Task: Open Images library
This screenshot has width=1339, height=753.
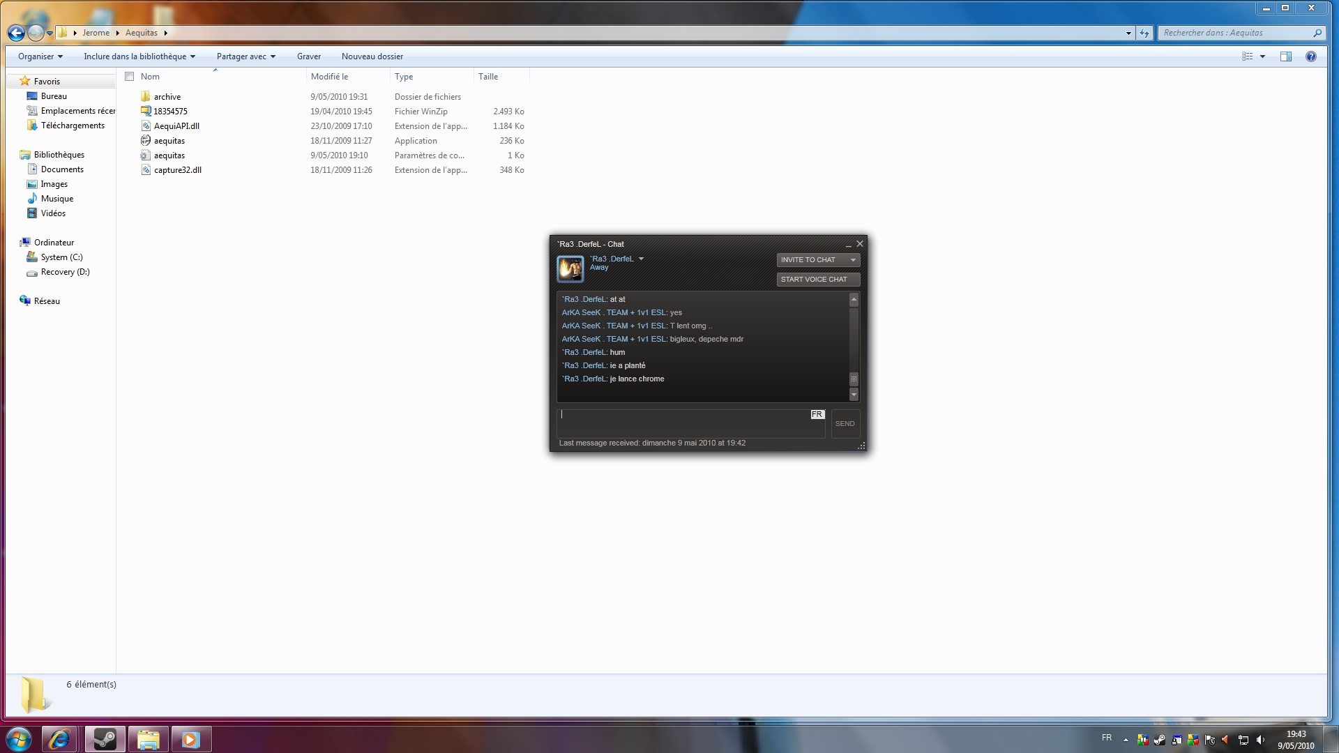Action: tap(54, 184)
